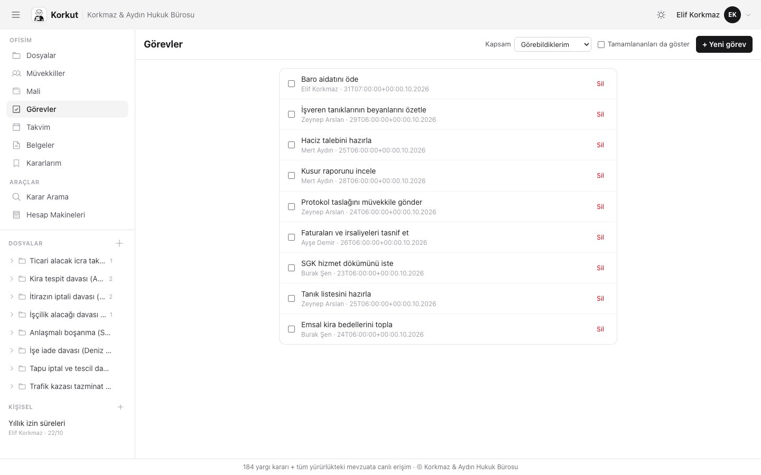Open the EK user avatar

coord(732,15)
